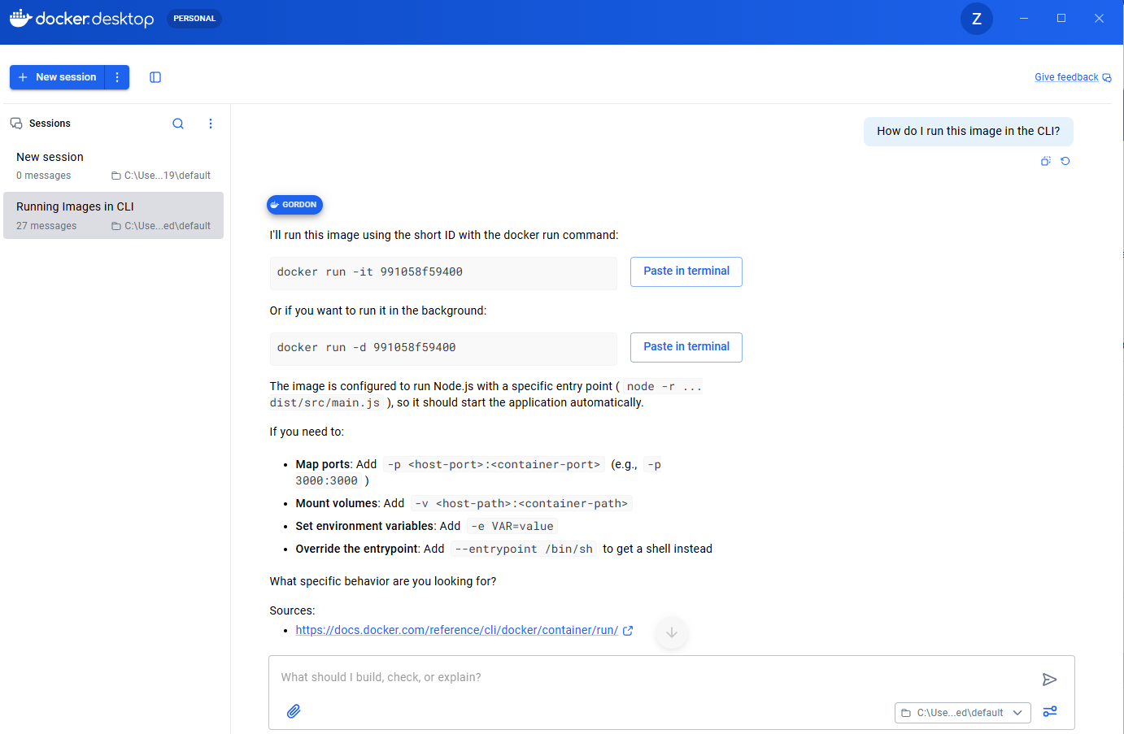Paste docker run -d command in terminal
Viewport: 1124px width, 734px height.
coord(686,347)
